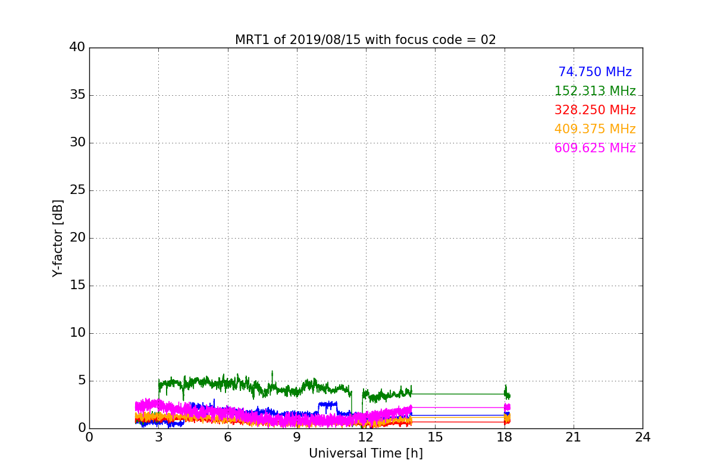Select the 74.750 MHz legend label
Viewport: 714px width, 476px height.
[x=595, y=72]
